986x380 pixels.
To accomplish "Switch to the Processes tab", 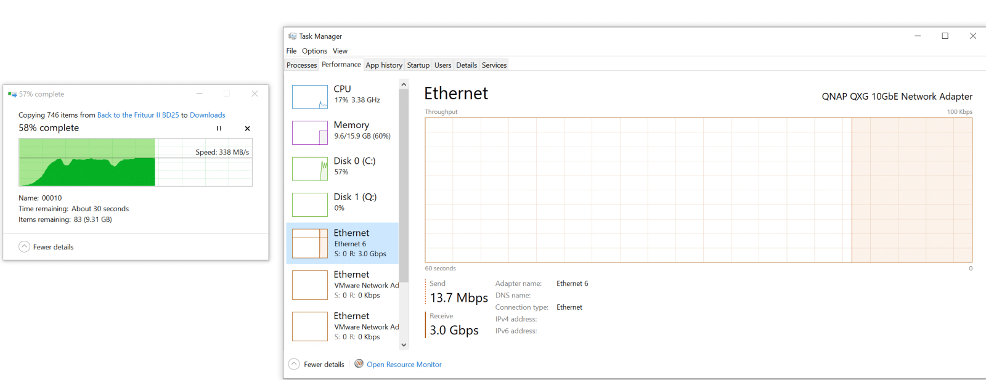I will click(301, 65).
